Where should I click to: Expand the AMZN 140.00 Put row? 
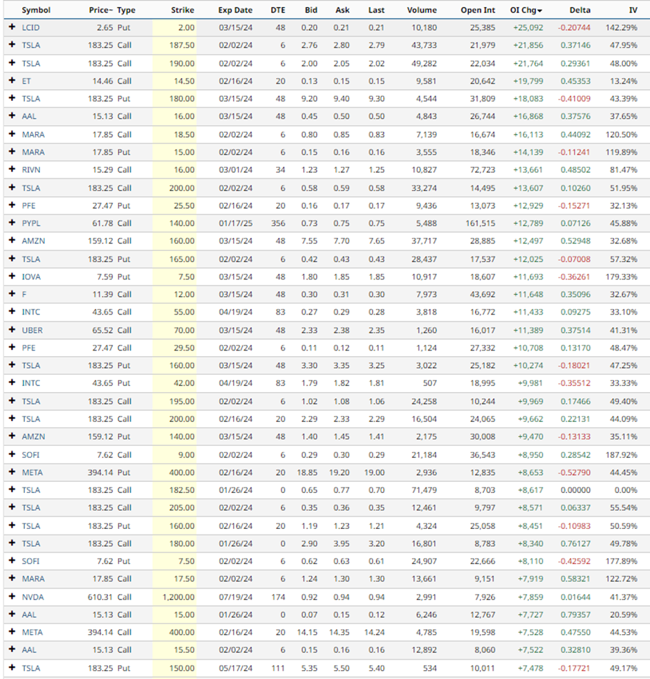[x=12, y=436]
